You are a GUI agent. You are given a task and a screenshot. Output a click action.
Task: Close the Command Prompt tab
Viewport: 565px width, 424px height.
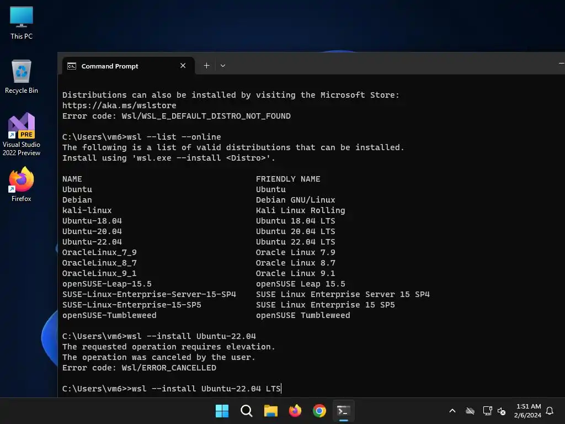point(183,66)
